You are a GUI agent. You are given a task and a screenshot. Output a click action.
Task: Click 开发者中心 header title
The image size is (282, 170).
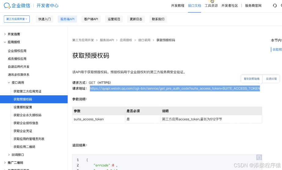[x=47, y=5]
